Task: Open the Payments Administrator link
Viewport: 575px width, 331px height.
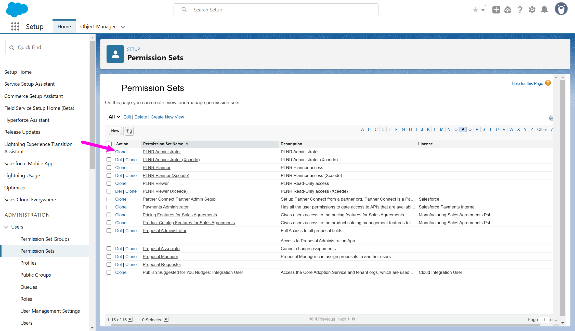Action: click(x=166, y=207)
